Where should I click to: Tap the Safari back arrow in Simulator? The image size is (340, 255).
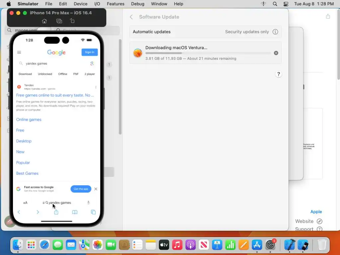(19, 212)
